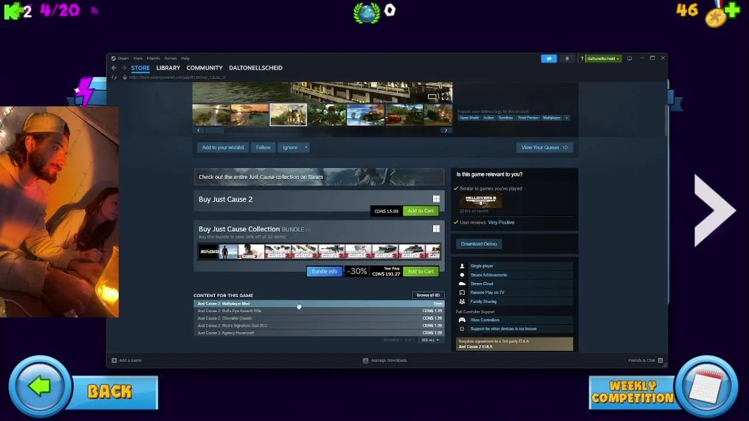Image resolution: width=749 pixels, height=421 pixels.
Task: Add Just Cause 2 at CDN$ 15.99 to cart
Action: tap(421, 211)
